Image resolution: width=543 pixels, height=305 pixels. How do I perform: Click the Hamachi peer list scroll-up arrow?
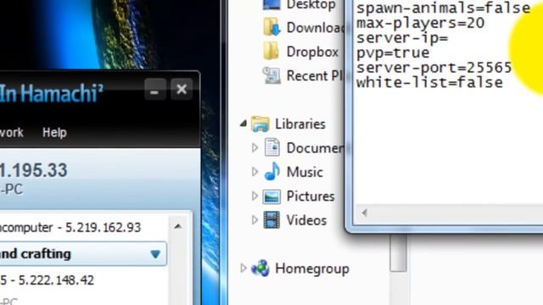178,226
